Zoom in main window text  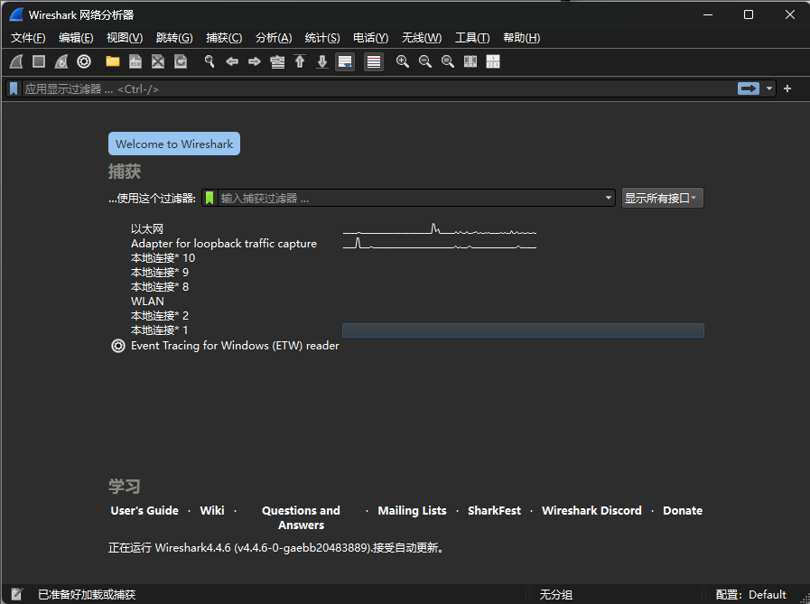coord(403,62)
